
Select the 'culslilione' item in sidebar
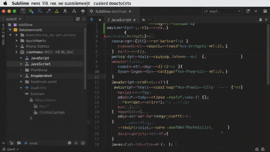click(x=25, y=25)
